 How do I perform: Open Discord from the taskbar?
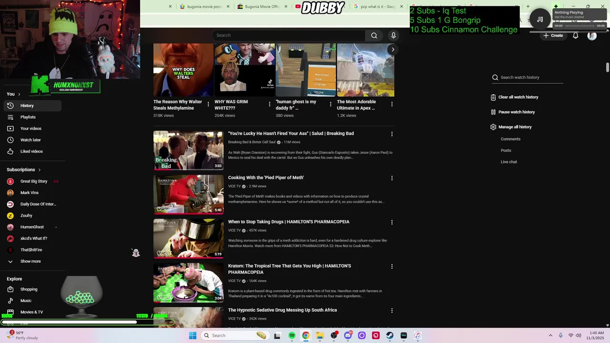[348, 335]
